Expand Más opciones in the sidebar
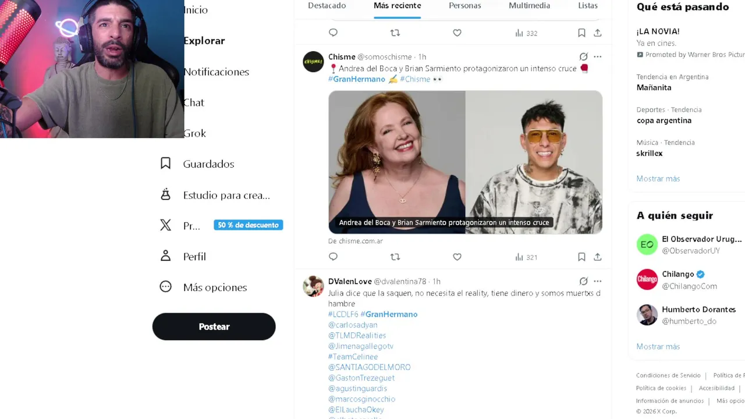 coord(203,287)
